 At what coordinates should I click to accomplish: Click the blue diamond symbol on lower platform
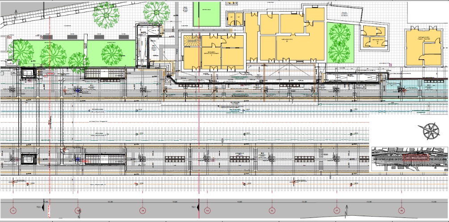tap(77, 160)
